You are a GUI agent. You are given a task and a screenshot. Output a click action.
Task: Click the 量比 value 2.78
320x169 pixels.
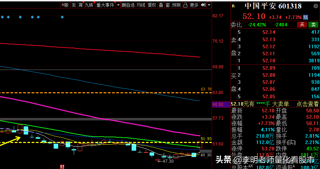click(314, 130)
